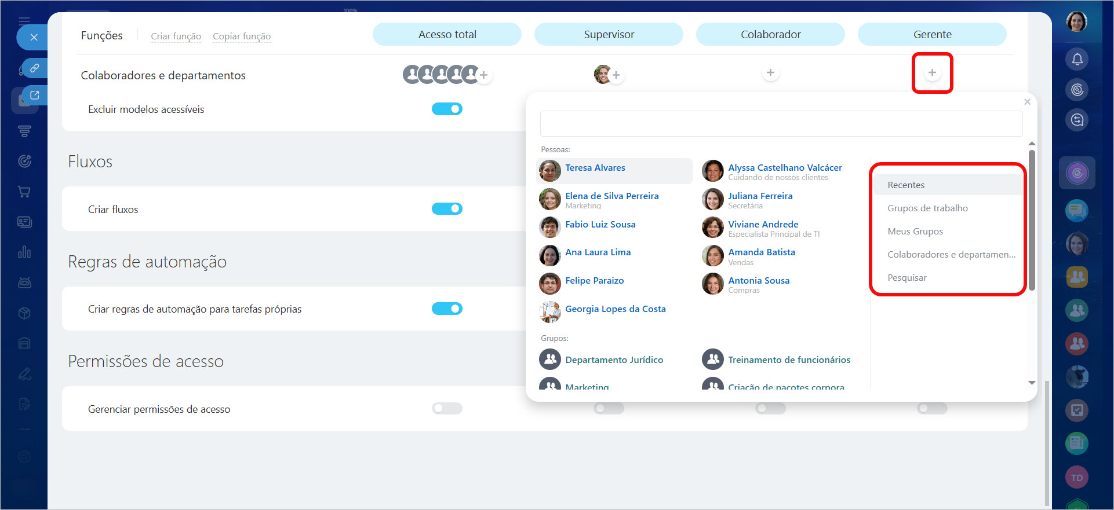The height and width of the screenshot is (510, 1114).
Task: Open the shopping cart icon in sidebar
Action: pos(24,192)
